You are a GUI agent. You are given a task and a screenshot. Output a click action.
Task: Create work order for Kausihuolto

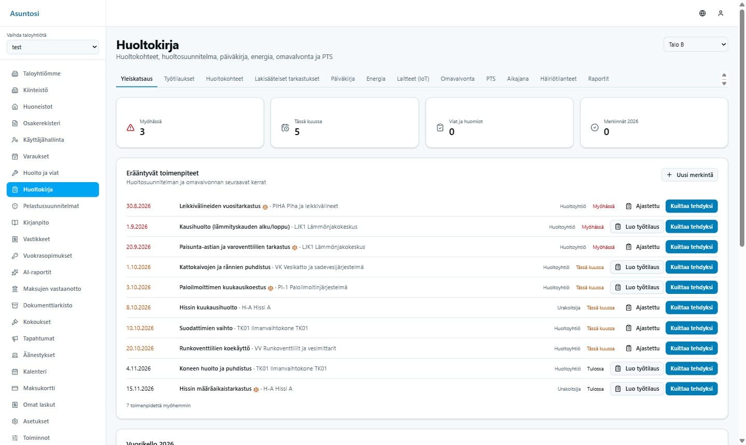pos(637,227)
